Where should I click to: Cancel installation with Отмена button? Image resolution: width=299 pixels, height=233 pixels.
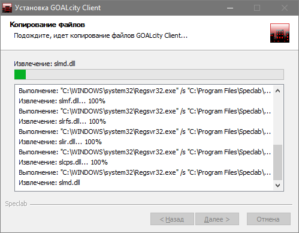pos(268,219)
